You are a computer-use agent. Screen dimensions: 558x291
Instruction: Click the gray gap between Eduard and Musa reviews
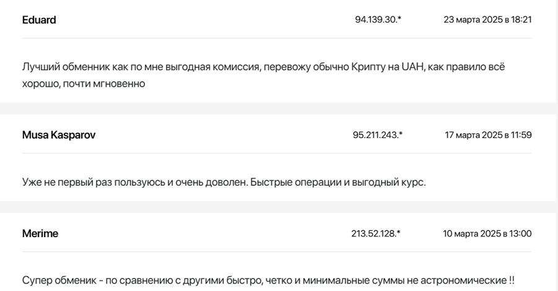coord(277,108)
